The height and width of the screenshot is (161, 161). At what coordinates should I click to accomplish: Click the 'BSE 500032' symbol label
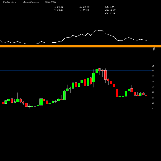pyautogui.click(x=51, y=2)
